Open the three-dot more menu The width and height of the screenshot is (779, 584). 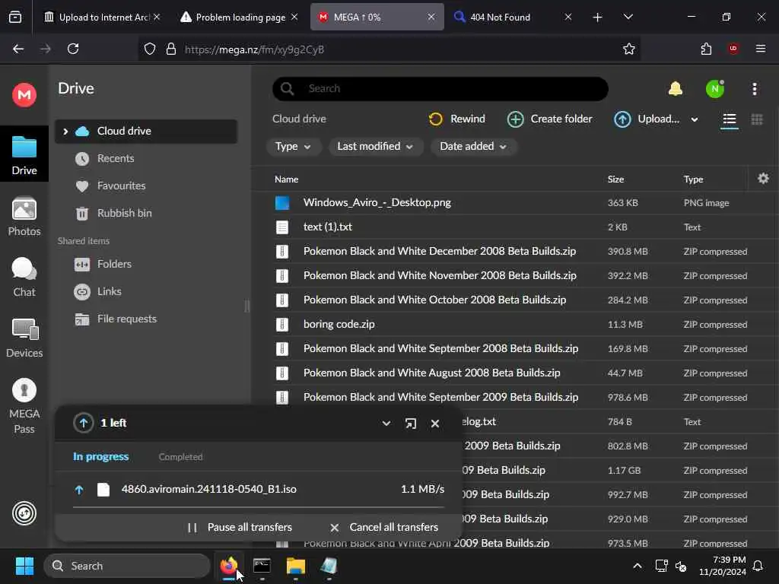point(754,89)
